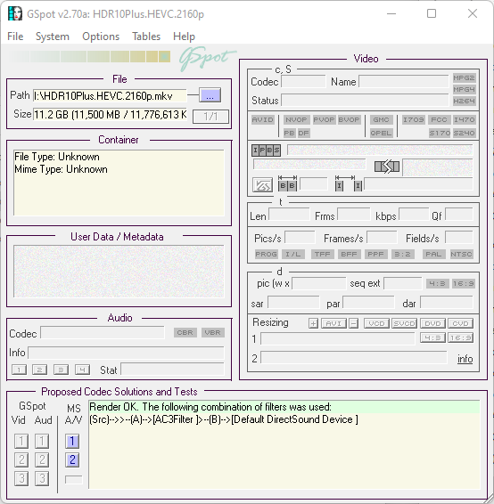Click the BVOP indicator

349,119
